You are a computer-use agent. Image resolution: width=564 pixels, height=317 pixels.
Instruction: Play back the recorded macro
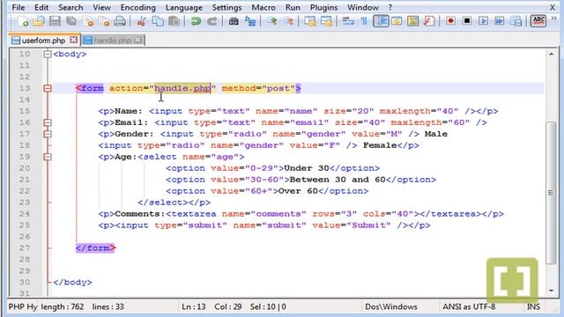coord(483,21)
